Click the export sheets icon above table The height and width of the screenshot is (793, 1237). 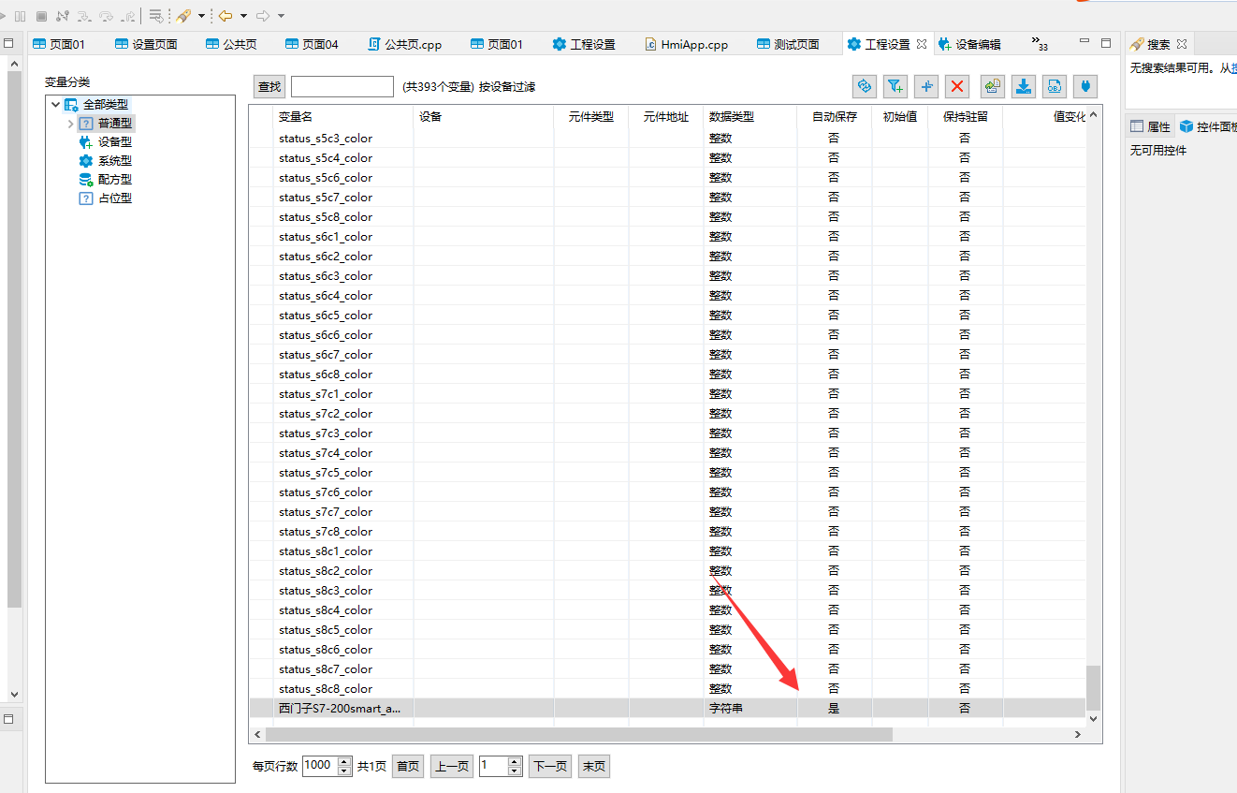[x=993, y=86]
